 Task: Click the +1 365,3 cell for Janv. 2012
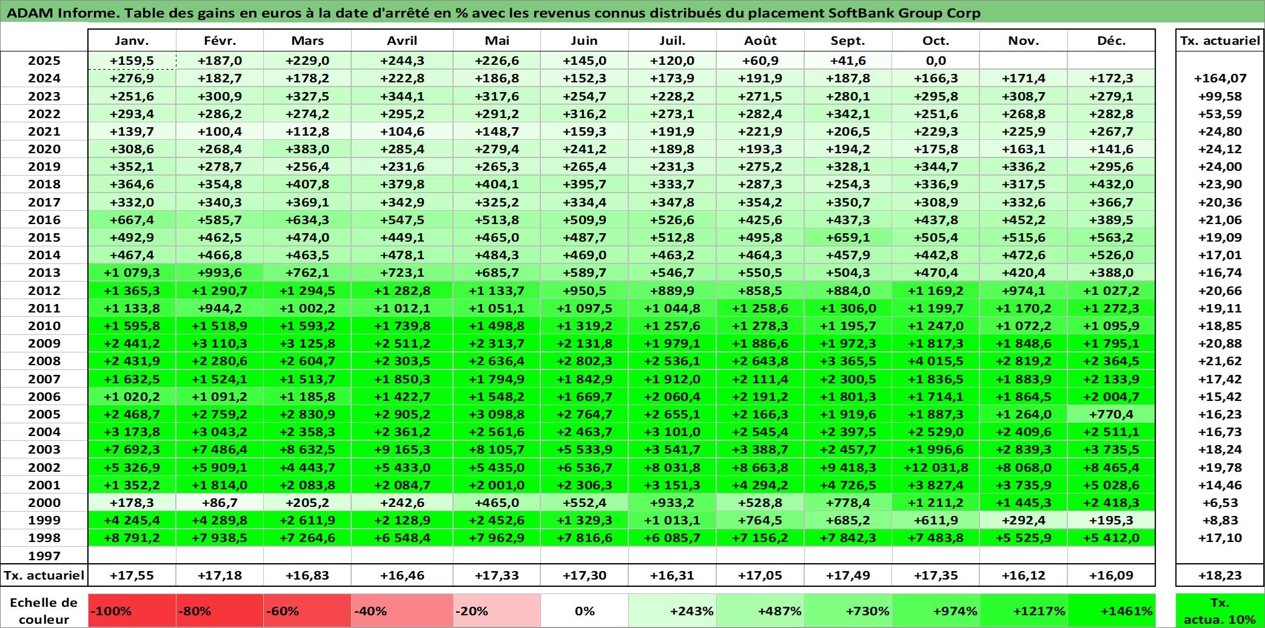click(132, 291)
